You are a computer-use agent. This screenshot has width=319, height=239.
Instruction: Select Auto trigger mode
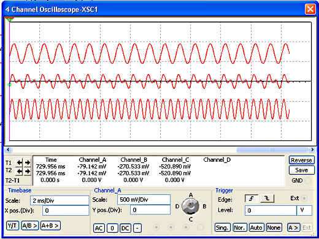pyautogui.click(x=256, y=227)
